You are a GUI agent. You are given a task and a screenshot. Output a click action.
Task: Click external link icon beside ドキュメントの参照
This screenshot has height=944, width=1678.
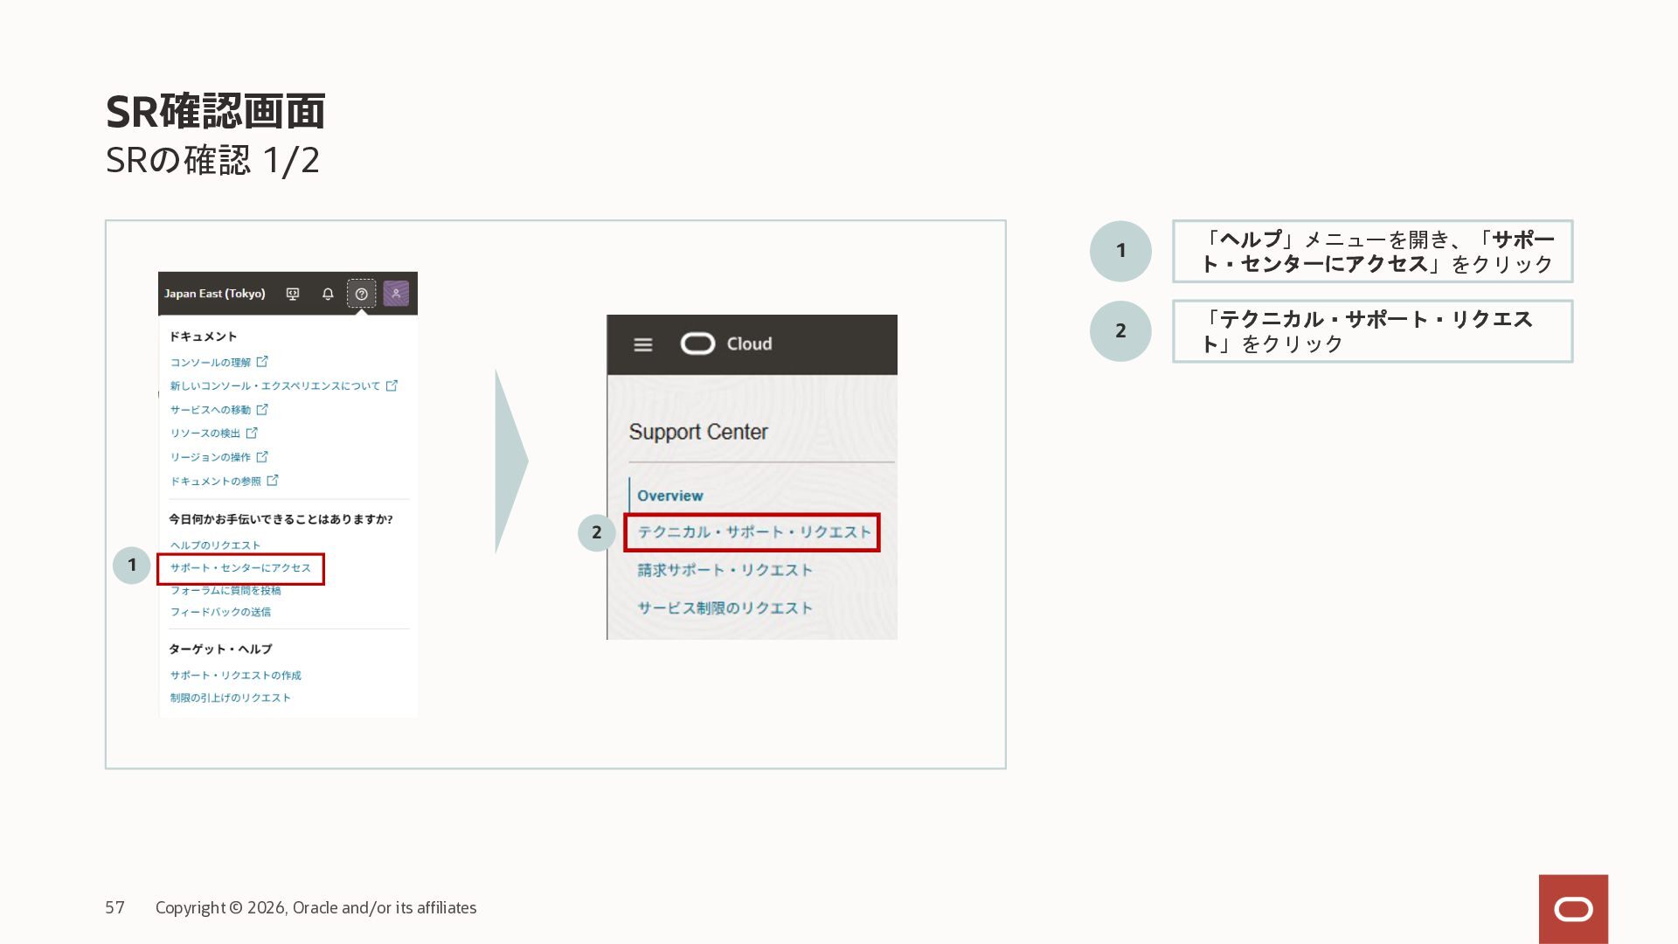point(273,481)
